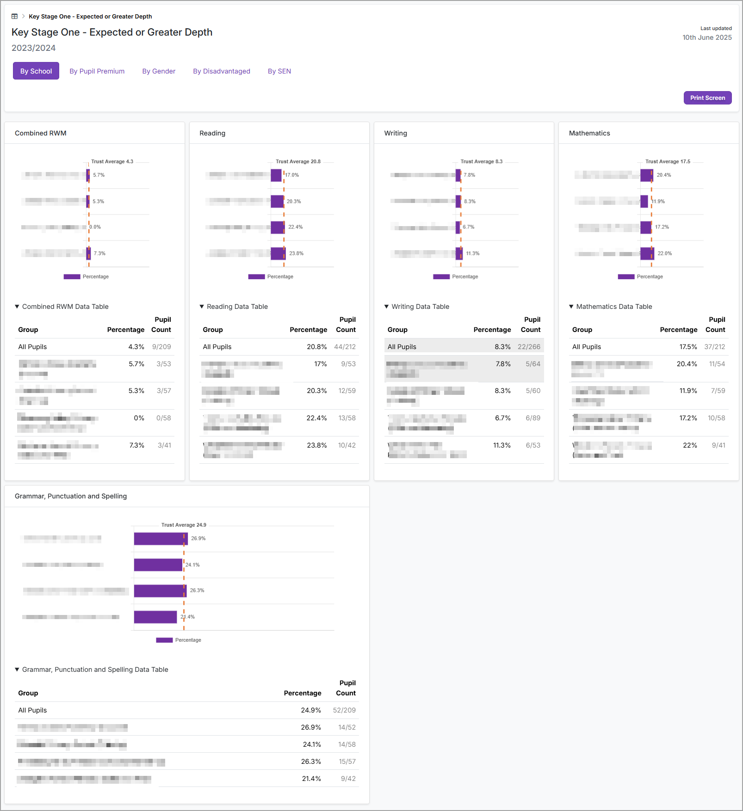Click the breadcrumb Key Stage One link
The width and height of the screenshot is (743, 811).
tap(90, 16)
